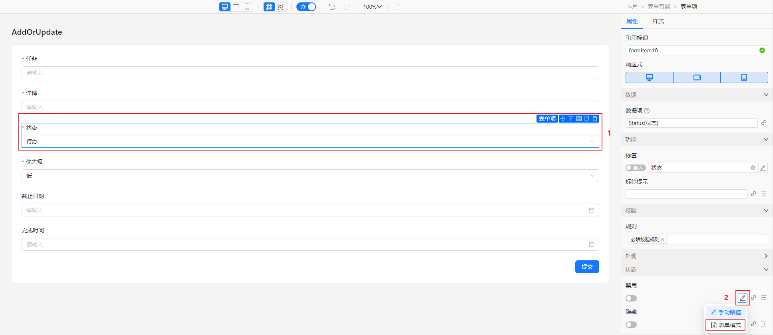
Task: Click the preview eye icon in toolbar
Action: [280, 7]
